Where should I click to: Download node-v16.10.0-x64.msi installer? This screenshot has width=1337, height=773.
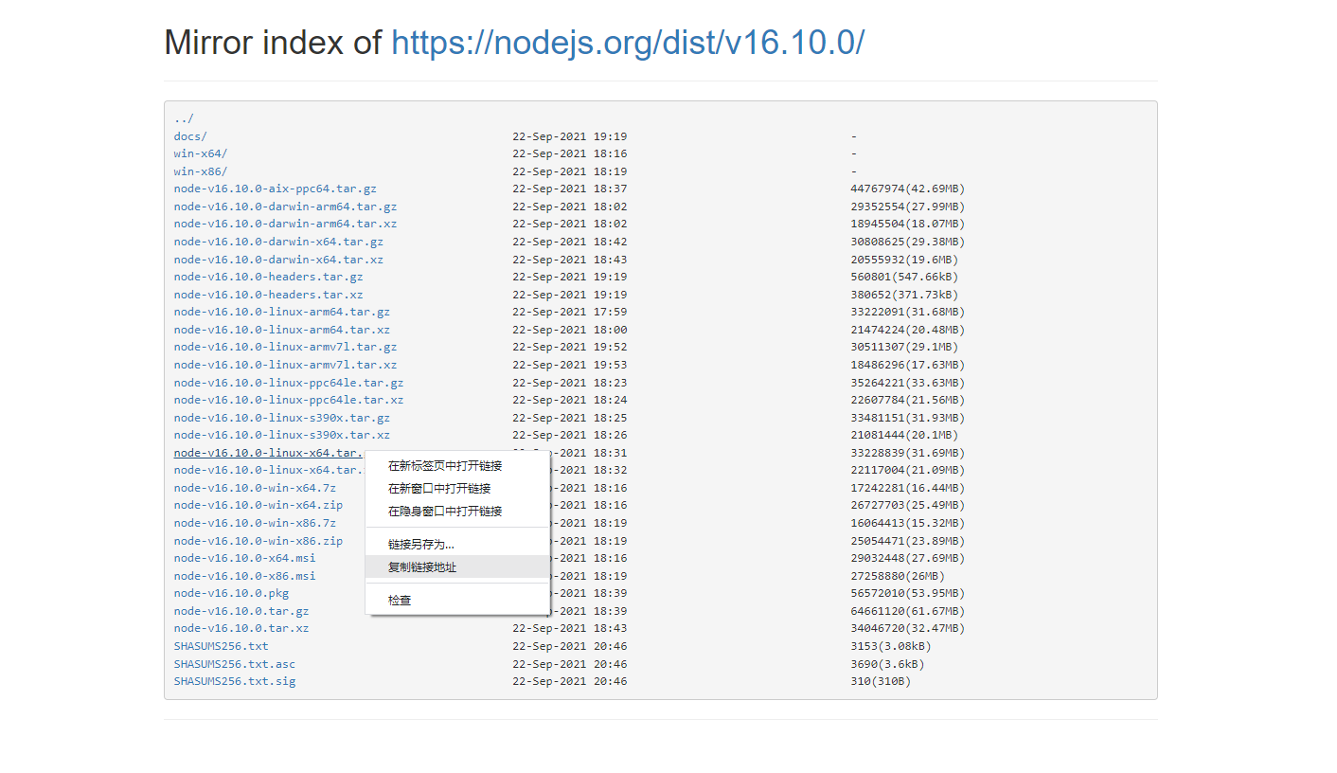(x=245, y=558)
